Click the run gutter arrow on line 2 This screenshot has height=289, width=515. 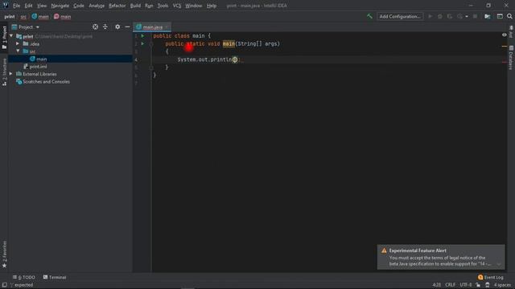(142, 43)
